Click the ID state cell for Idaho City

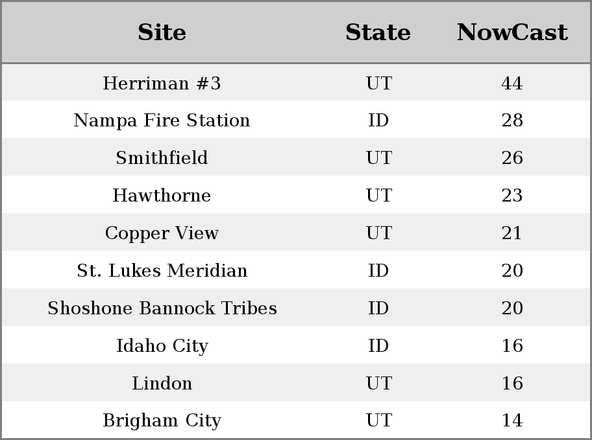(378, 346)
